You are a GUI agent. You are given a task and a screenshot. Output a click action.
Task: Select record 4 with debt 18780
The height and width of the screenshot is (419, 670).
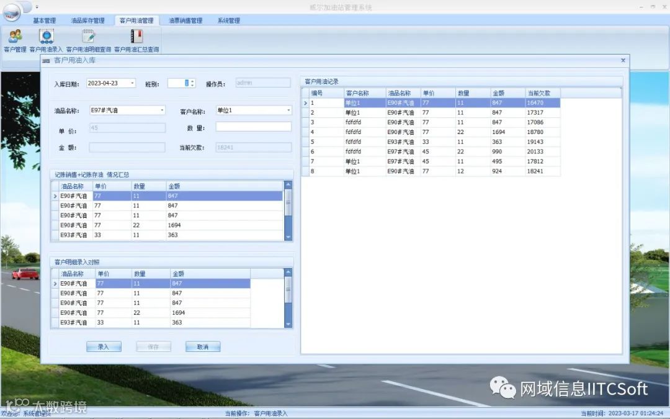click(431, 132)
